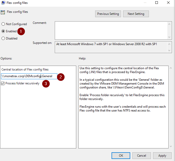Maximize the Flex config files window
175x161 pixels.
[x=157, y=3]
